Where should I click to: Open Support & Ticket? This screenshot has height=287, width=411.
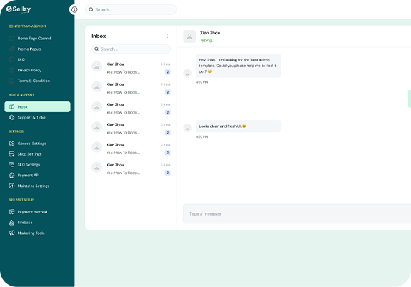pyautogui.click(x=37, y=117)
